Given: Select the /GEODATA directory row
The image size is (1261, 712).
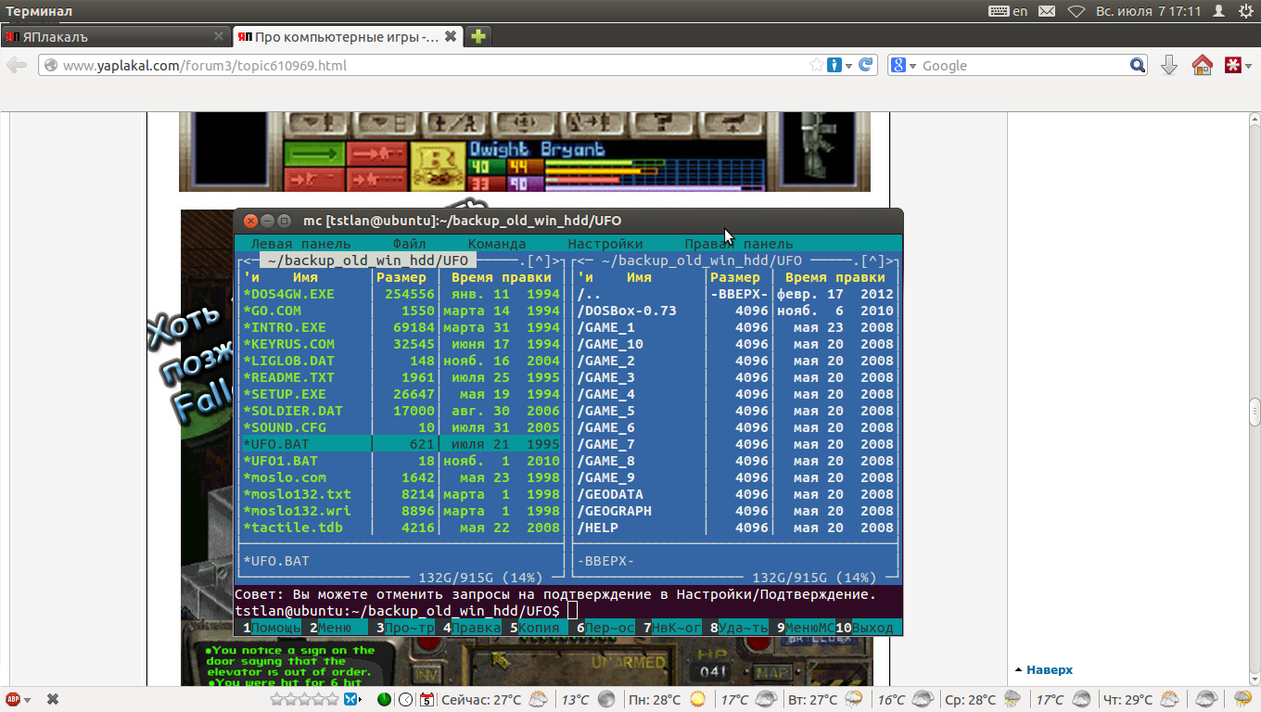Looking at the screenshot, I should 735,494.
